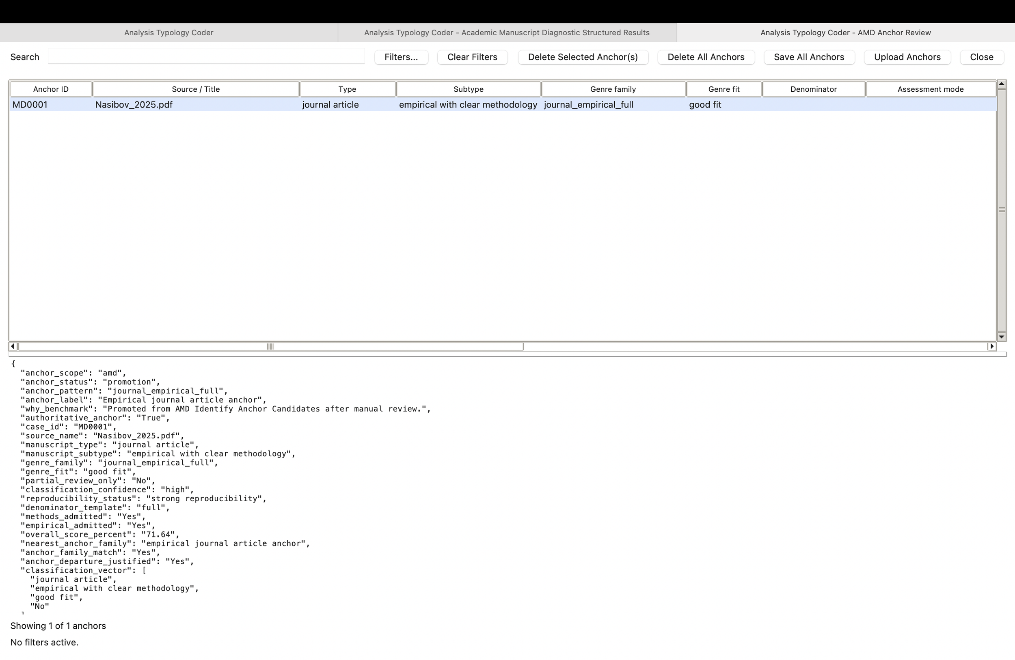
Task: Delete all anchors
Action: (706, 57)
